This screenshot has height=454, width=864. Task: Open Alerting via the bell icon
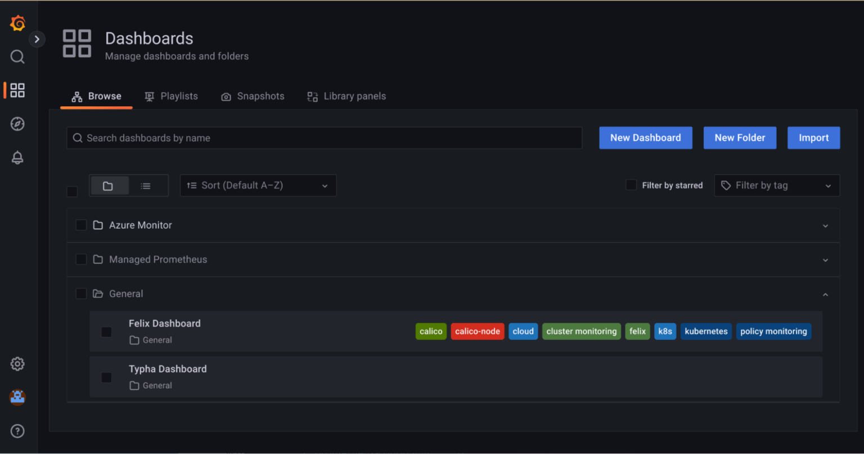17,157
